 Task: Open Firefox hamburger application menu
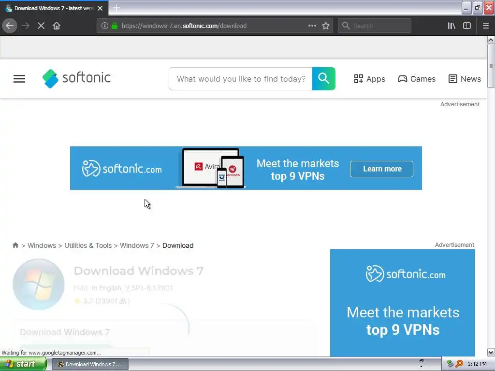click(485, 26)
